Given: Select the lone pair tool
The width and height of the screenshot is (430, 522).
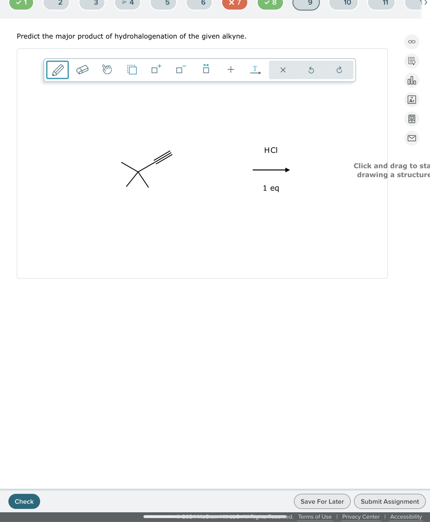Looking at the screenshot, I should pyautogui.click(x=206, y=69).
